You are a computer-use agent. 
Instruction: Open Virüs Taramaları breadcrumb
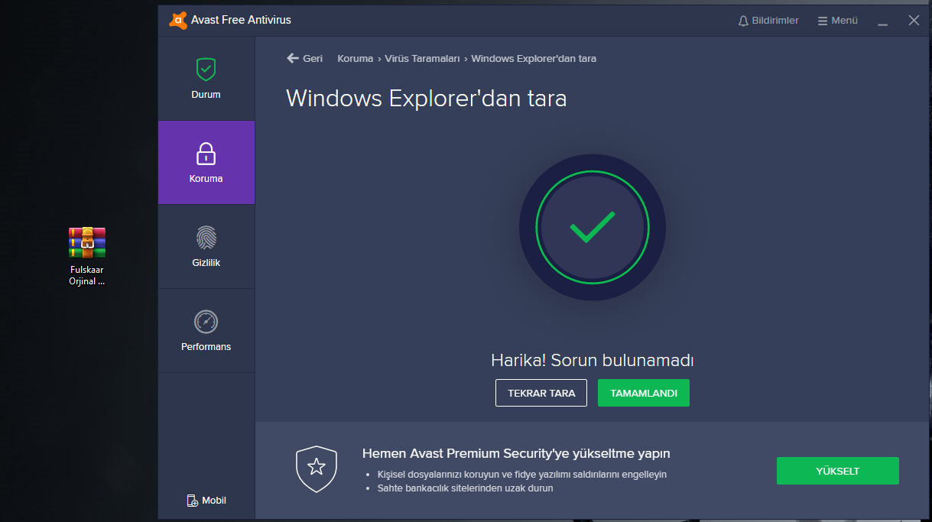(422, 58)
